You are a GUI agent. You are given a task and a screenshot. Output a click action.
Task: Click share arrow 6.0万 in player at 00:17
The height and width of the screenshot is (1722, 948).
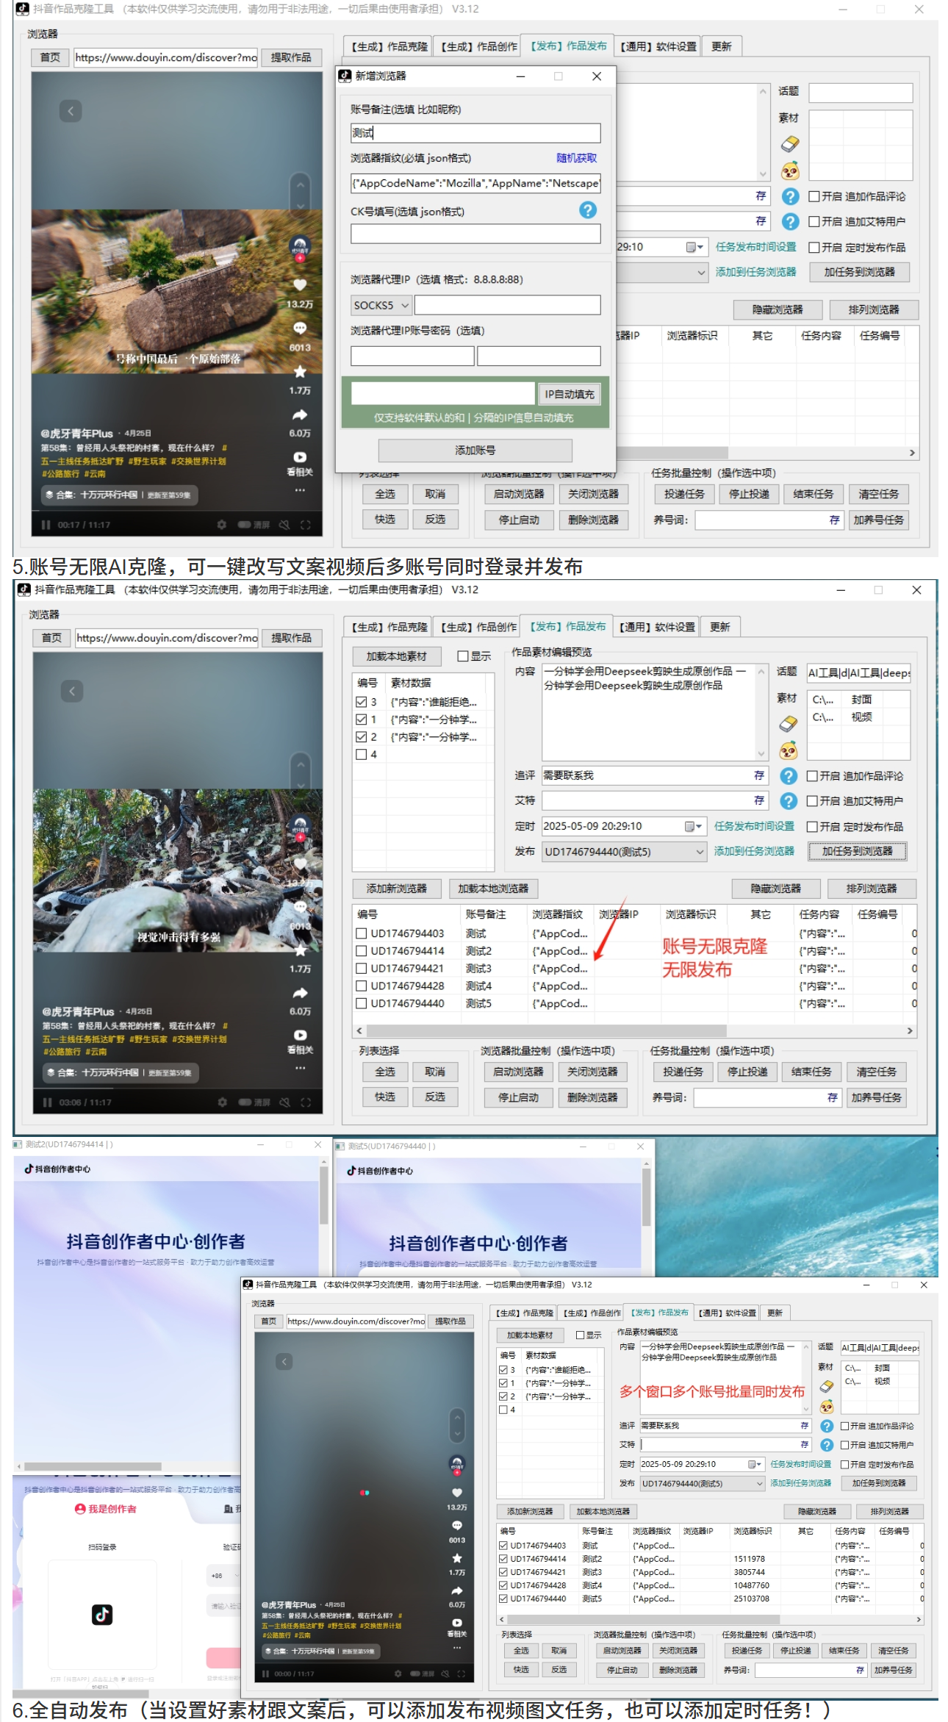300,415
